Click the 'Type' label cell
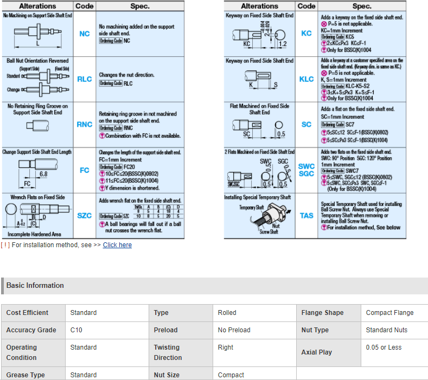The image size is (428, 380). click(x=181, y=313)
